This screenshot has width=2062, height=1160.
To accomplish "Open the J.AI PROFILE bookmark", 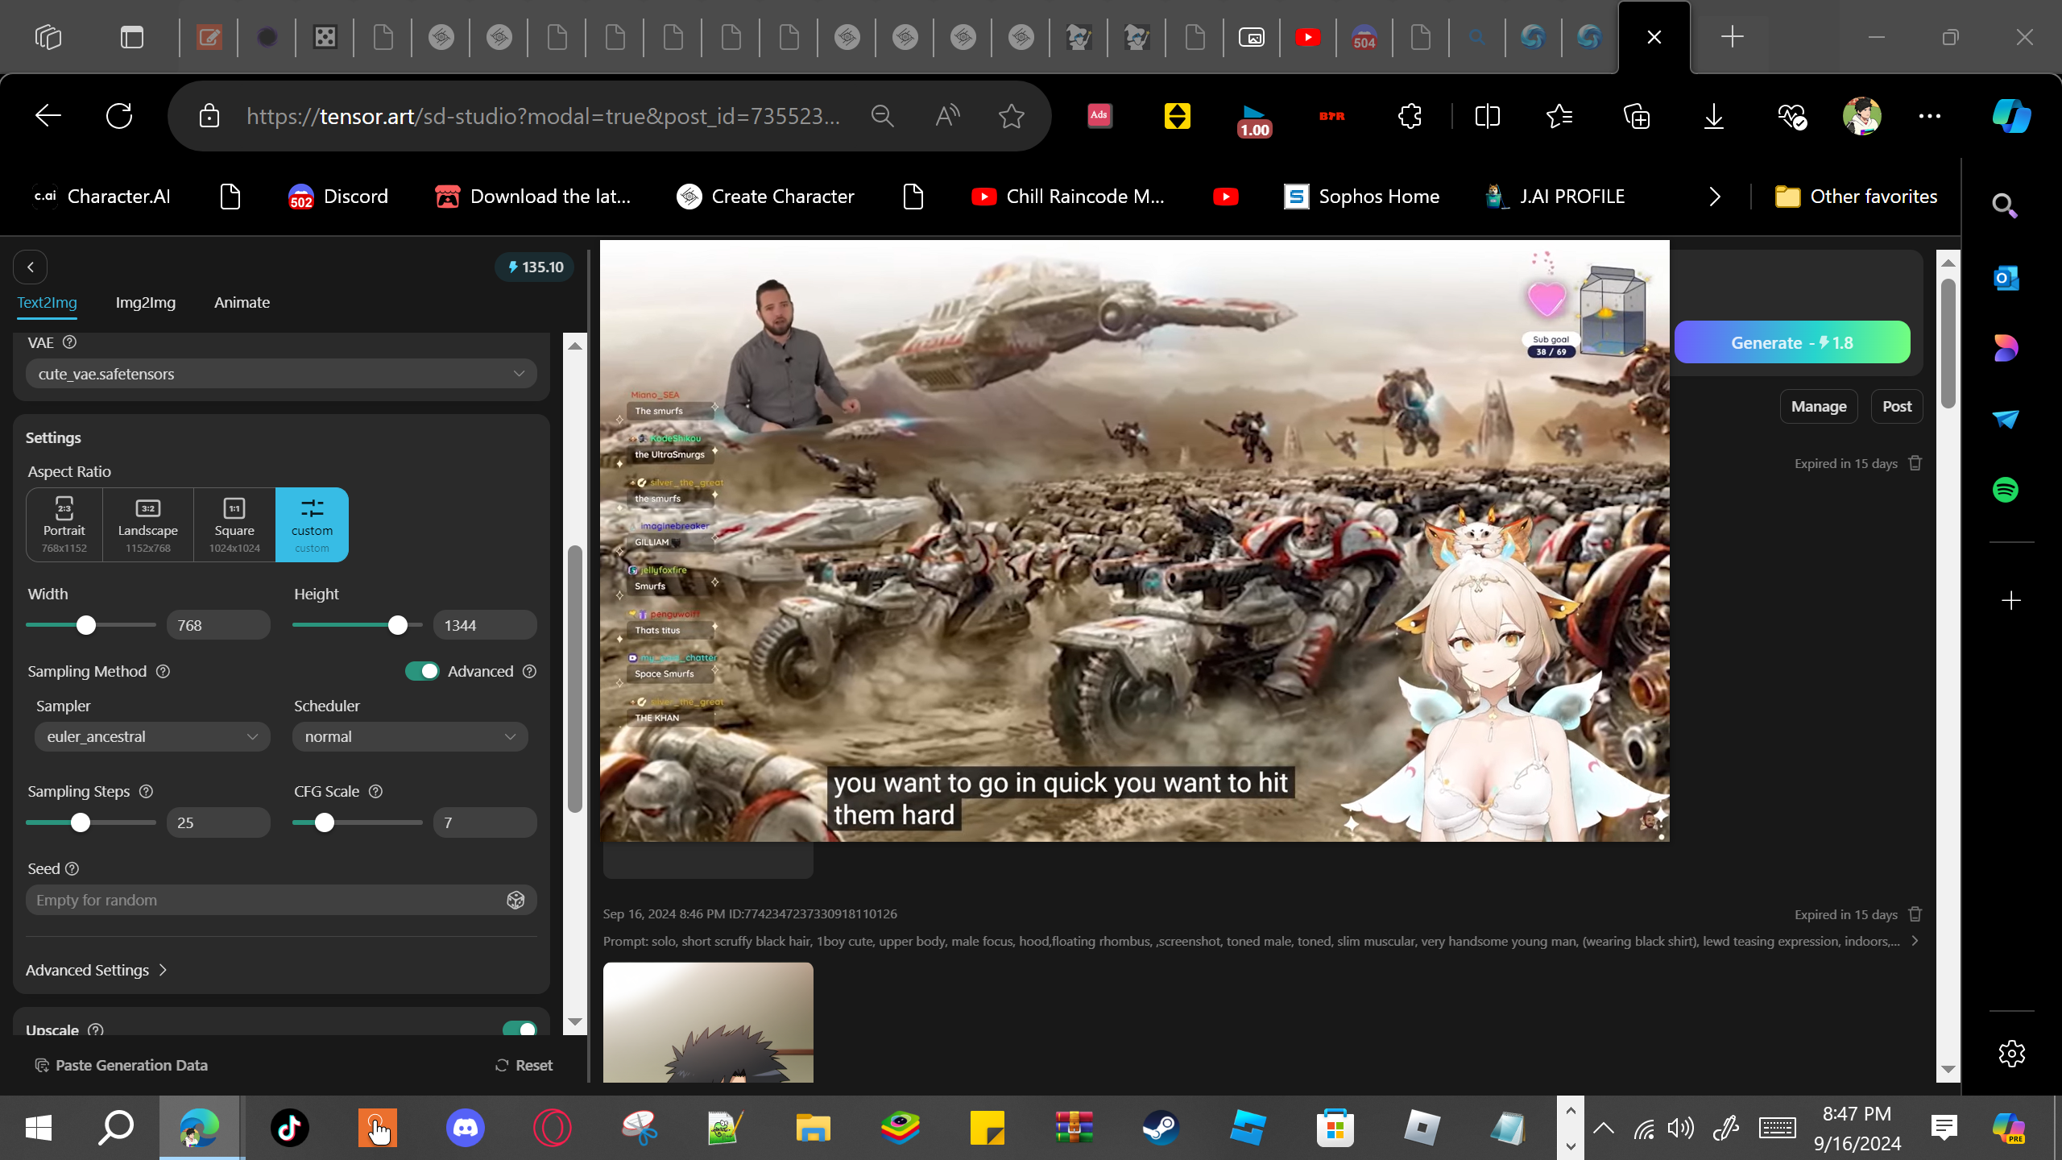I will (x=1555, y=197).
